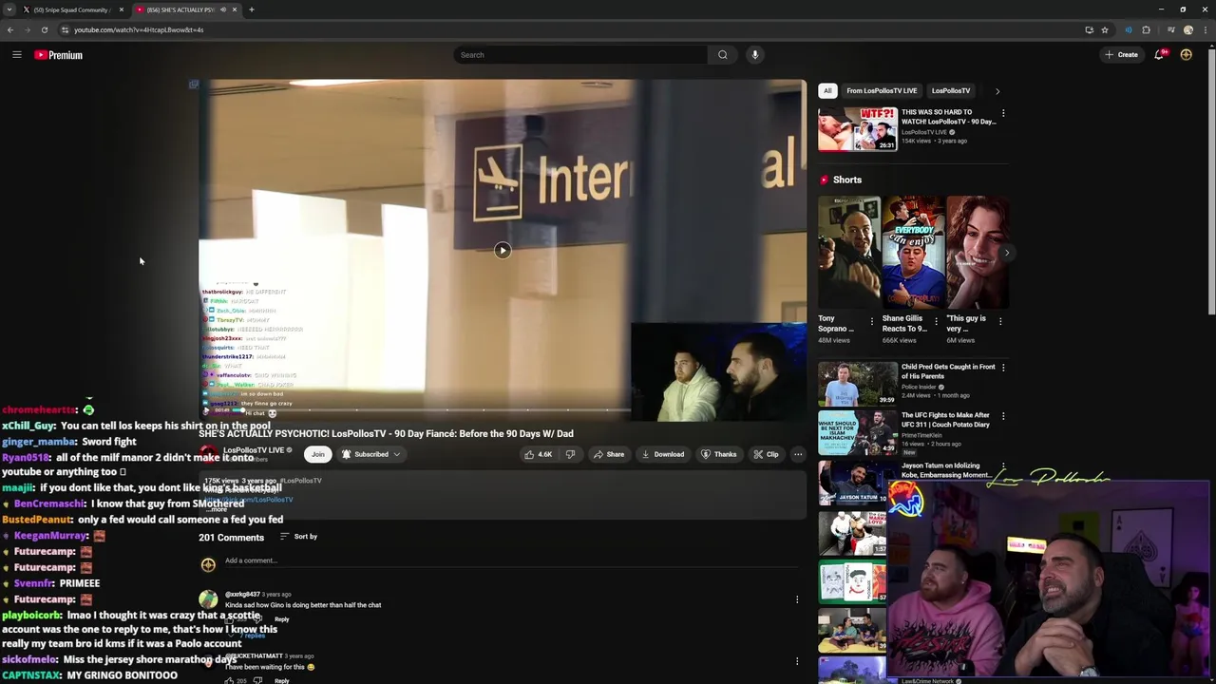Open menu for THIS WAS SO HARD video
Screen dimensions: 1216x684
[x=1003, y=113]
